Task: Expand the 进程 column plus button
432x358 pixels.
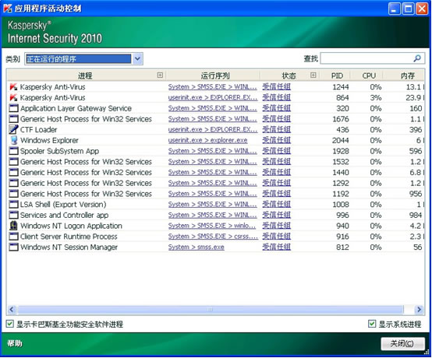Action: 160,75
